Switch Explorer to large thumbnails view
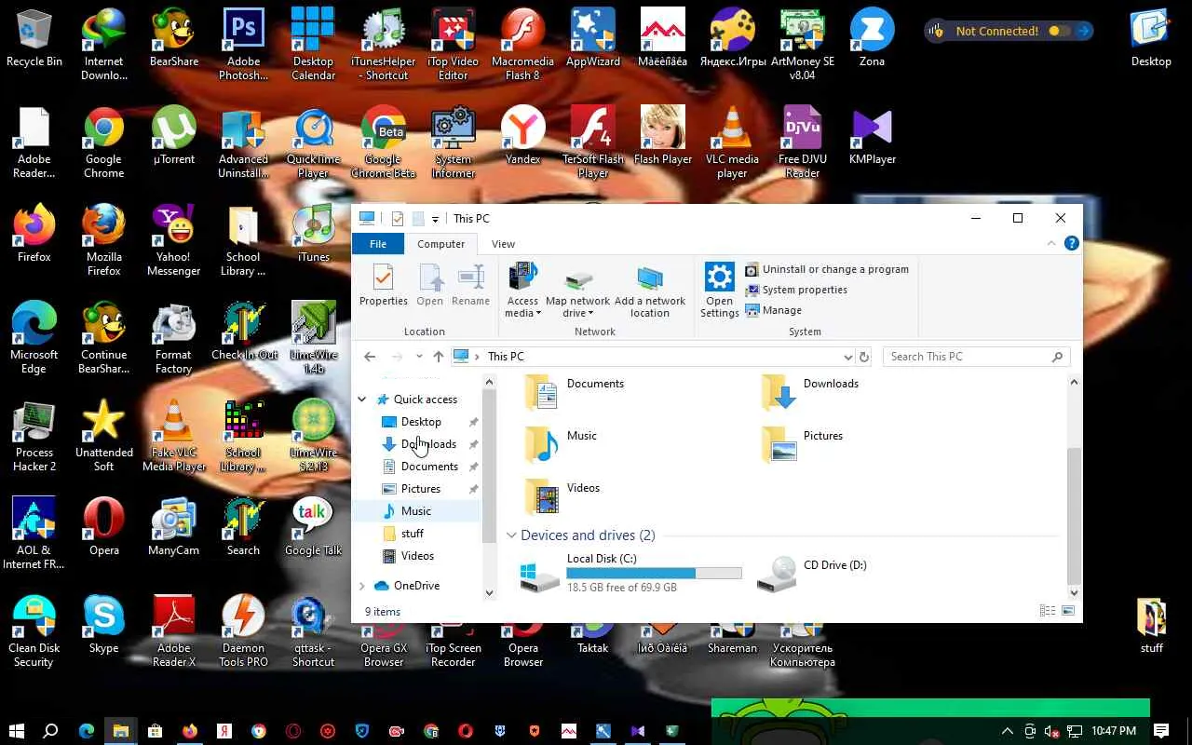This screenshot has width=1192, height=745. pyautogui.click(x=1068, y=611)
